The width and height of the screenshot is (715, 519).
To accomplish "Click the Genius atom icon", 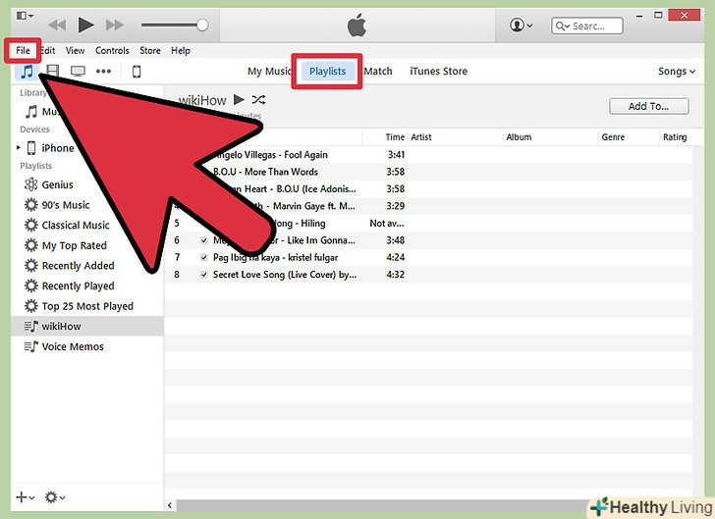I will (x=31, y=184).
